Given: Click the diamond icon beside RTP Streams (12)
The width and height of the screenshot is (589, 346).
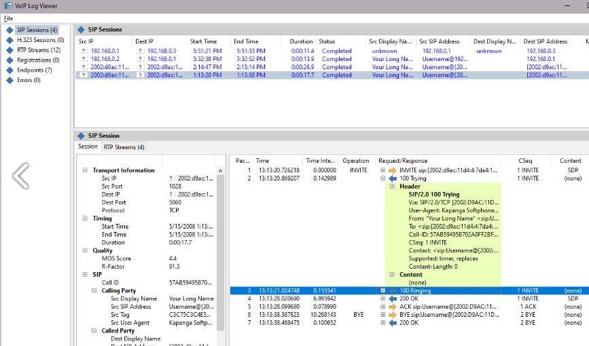Looking at the screenshot, I should coord(10,50).
